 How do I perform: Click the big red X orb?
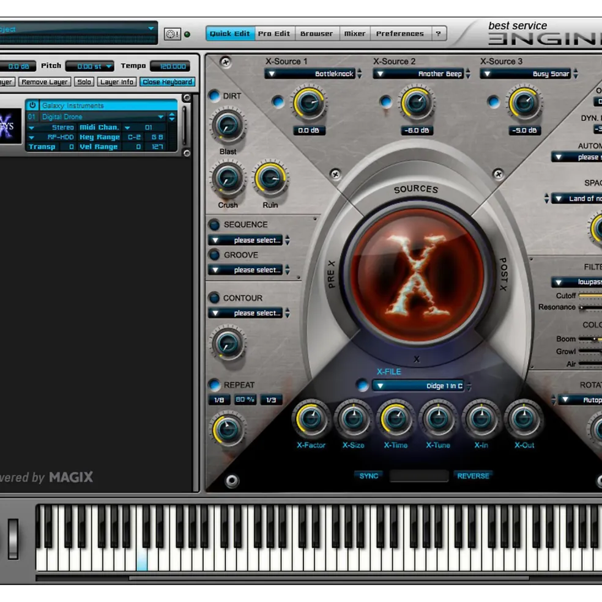(417, 275)
